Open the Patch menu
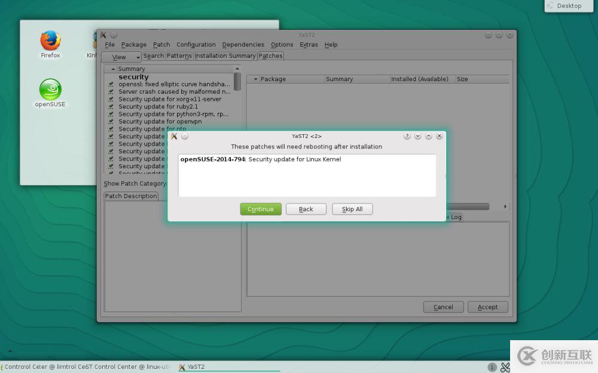The height and width of the screenshot is (373, 598). tap(161, 45)
